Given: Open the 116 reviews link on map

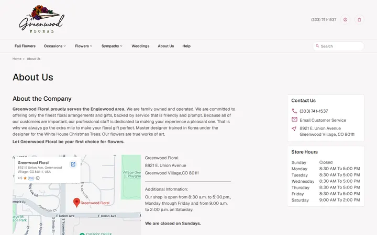Looking at the screenshot, I should click(x=31, y=178).
